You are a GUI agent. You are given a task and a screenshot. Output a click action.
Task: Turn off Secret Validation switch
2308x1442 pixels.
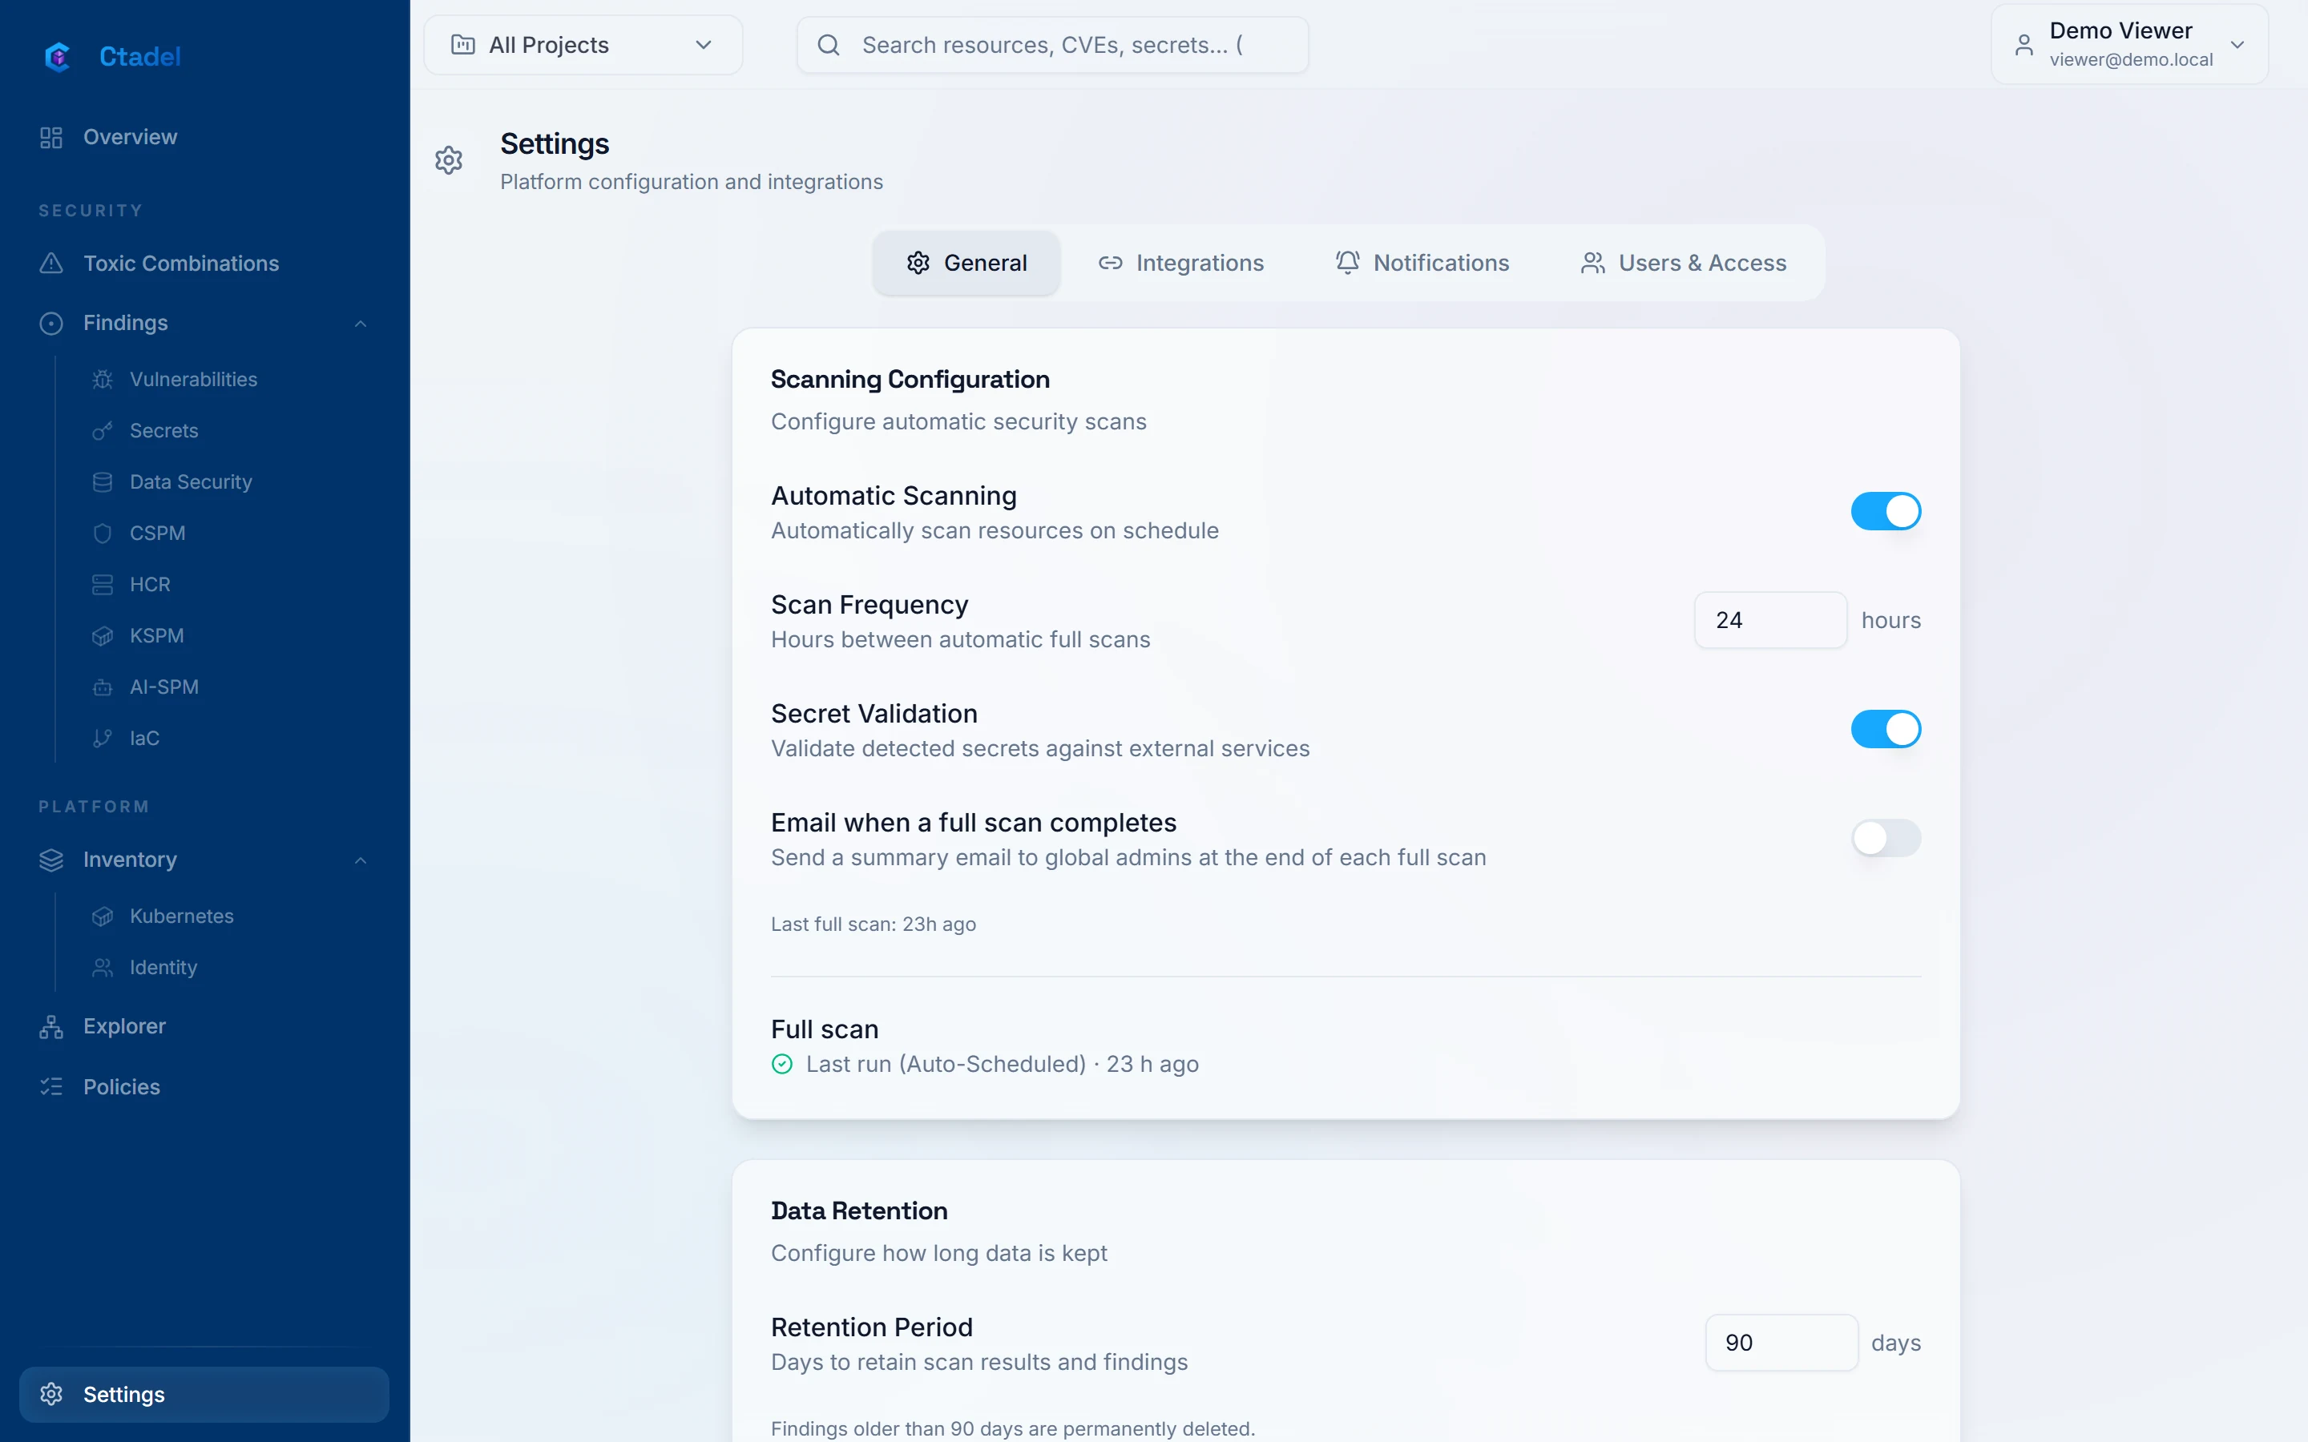1886,730
